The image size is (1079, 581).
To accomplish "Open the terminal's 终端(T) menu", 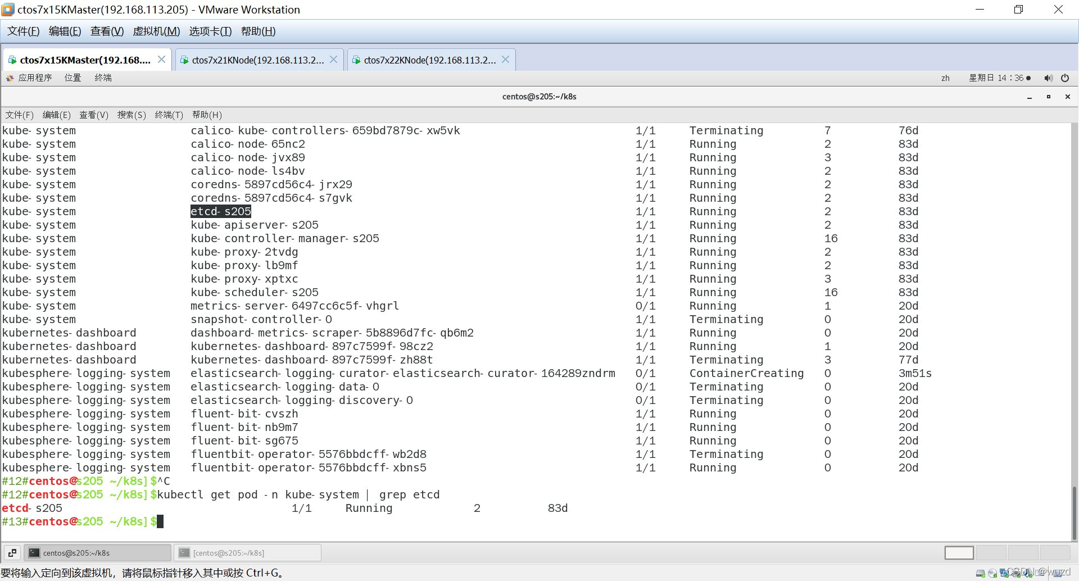I will coord(169,115).
